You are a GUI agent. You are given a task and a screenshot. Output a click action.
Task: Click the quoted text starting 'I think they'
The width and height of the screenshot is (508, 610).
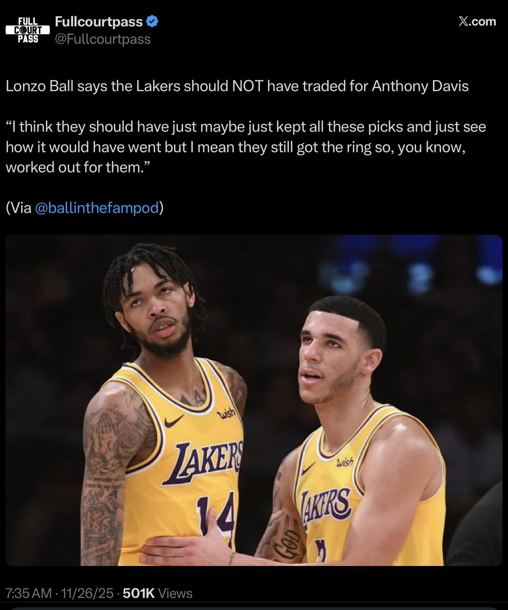[x=246, y=147]
